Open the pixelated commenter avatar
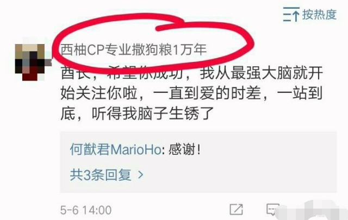This screenshot has height=220, width=348. point(30,62)
